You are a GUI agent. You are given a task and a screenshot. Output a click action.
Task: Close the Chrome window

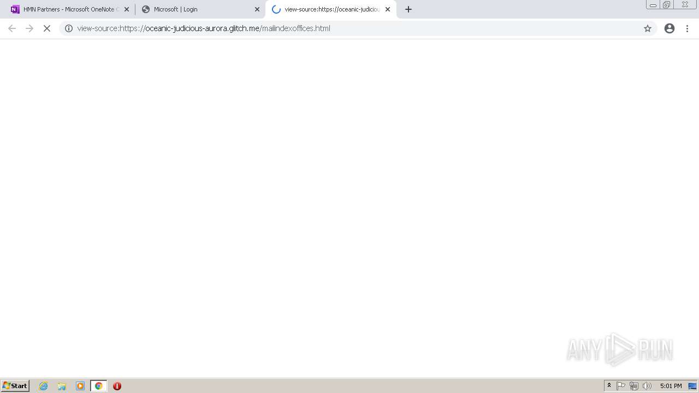tap(685, 4)
